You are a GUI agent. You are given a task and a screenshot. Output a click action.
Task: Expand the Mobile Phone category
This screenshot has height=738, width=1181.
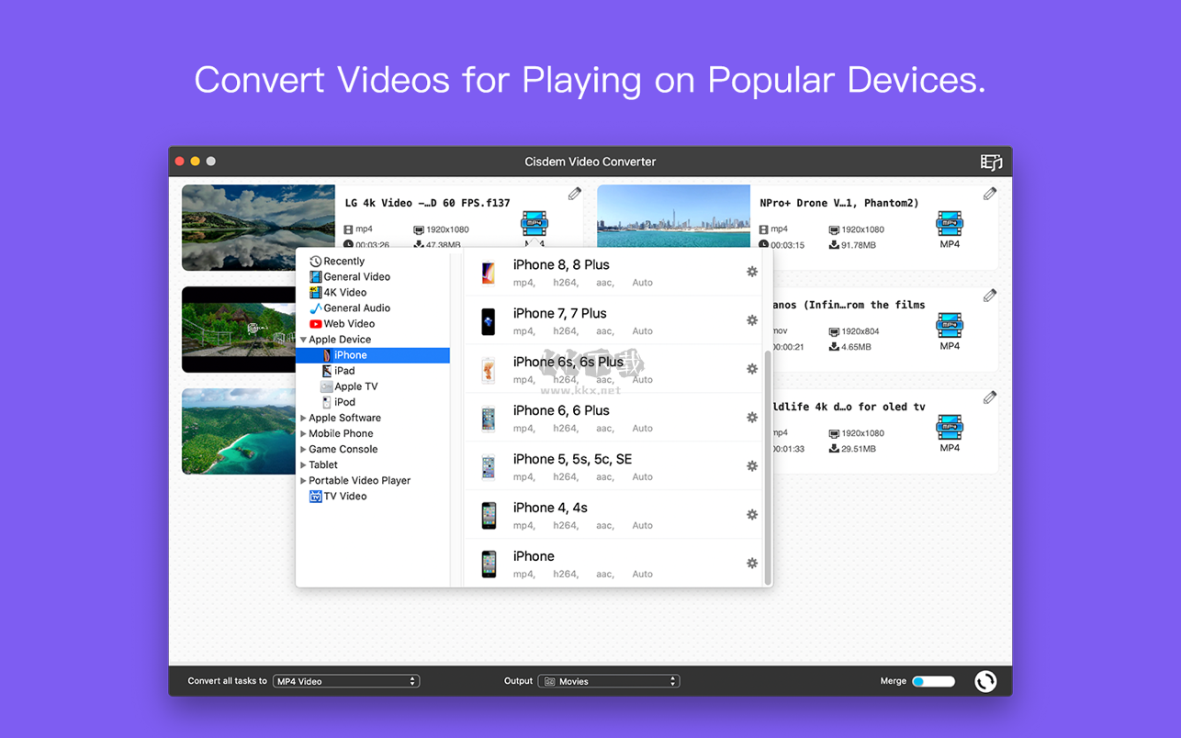(304, 433)
